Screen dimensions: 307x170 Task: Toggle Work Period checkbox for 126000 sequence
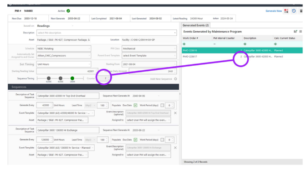(x=162, y=140)
